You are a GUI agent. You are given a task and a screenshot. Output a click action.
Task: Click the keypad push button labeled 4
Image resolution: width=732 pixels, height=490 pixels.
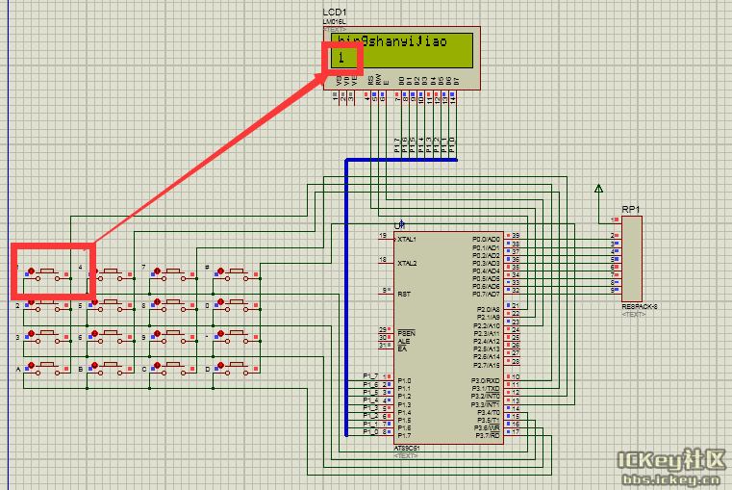111,274
